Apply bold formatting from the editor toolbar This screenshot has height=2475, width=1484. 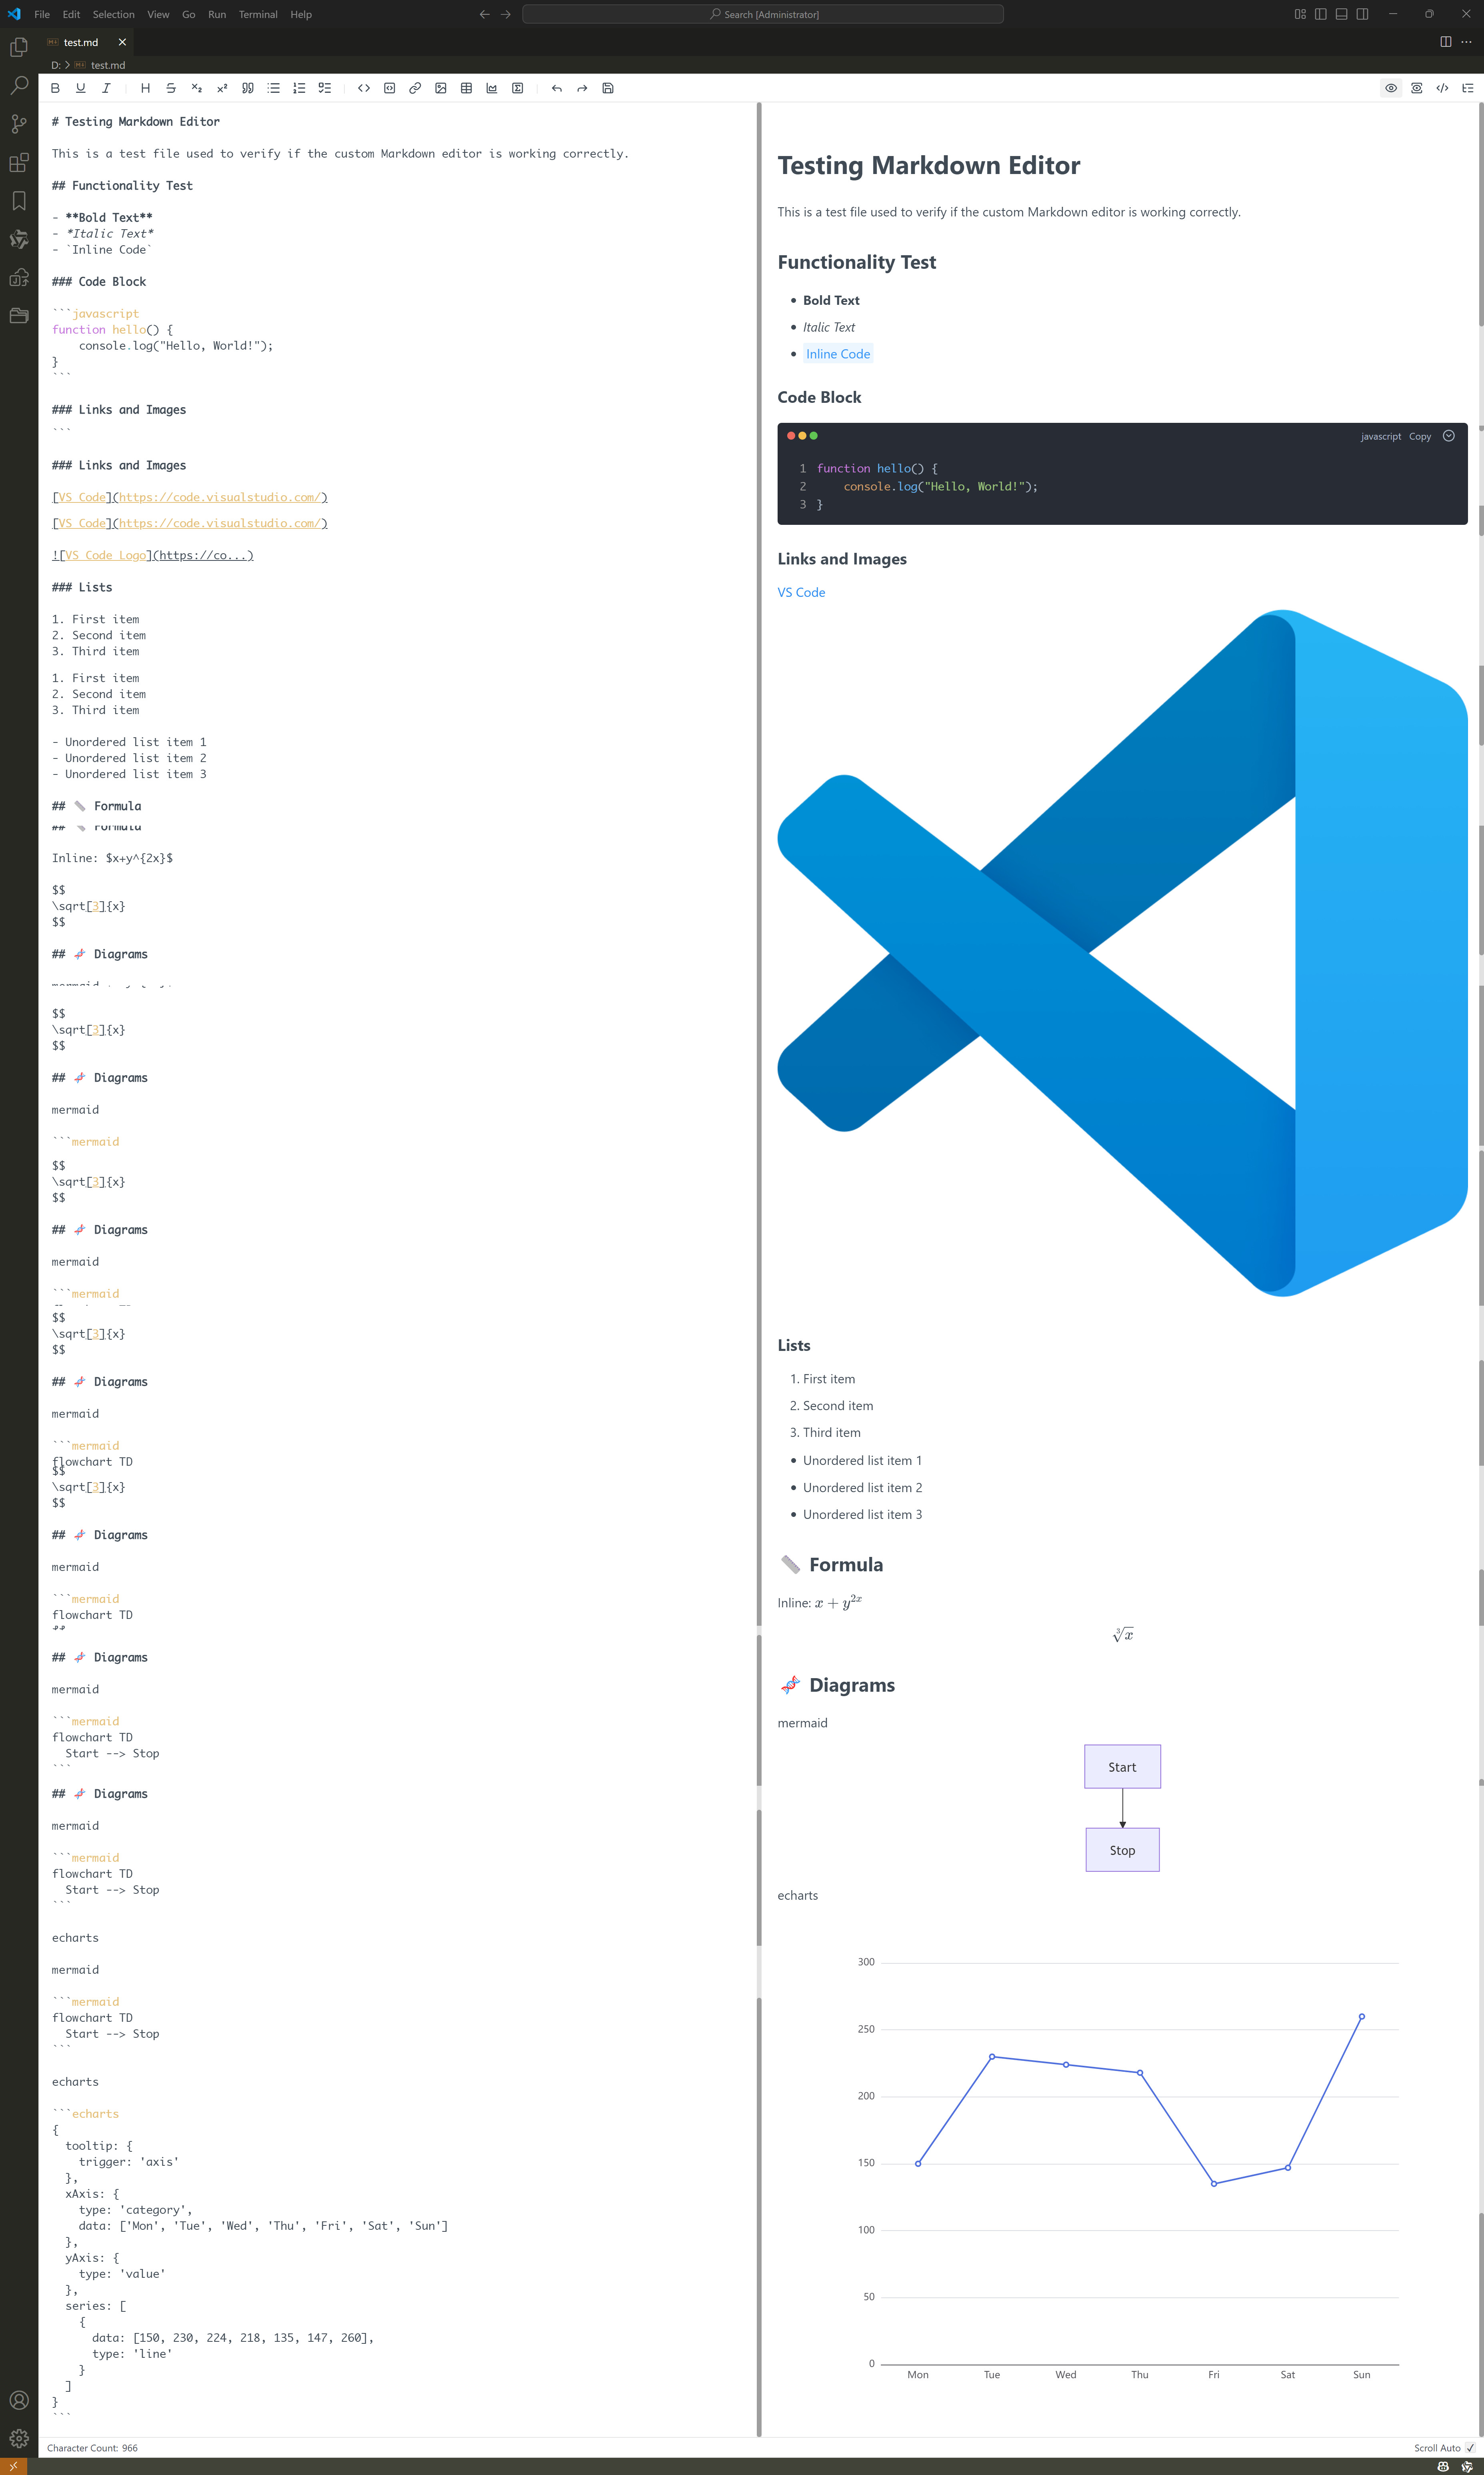coord(55,88)
